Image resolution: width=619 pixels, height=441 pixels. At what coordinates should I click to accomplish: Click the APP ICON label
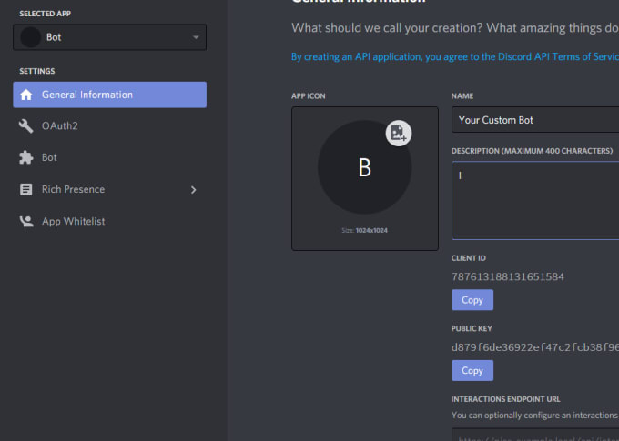309,95
